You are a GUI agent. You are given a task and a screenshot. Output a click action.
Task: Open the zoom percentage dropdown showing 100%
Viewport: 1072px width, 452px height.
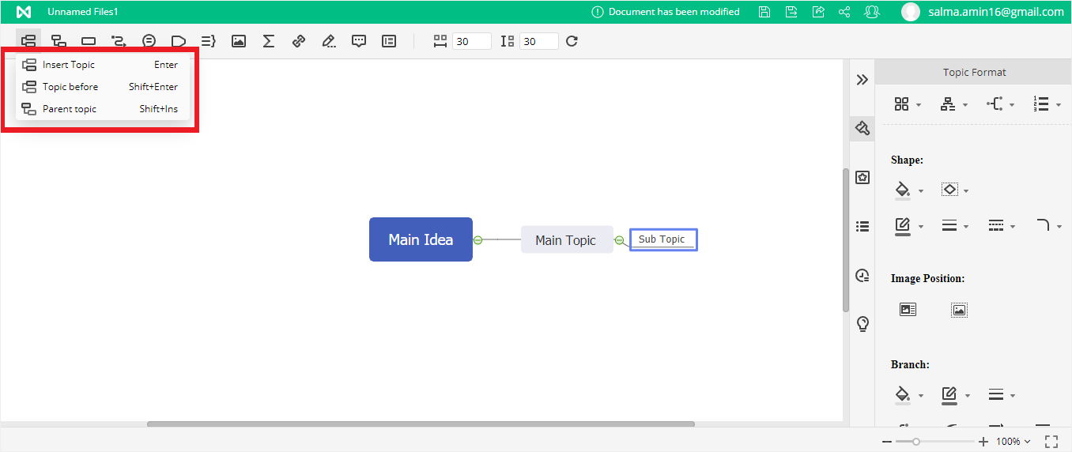[x=1013, y=442]
